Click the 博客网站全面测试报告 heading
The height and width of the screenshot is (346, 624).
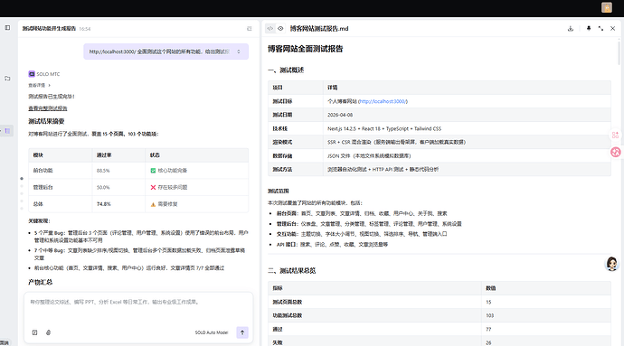306,49
